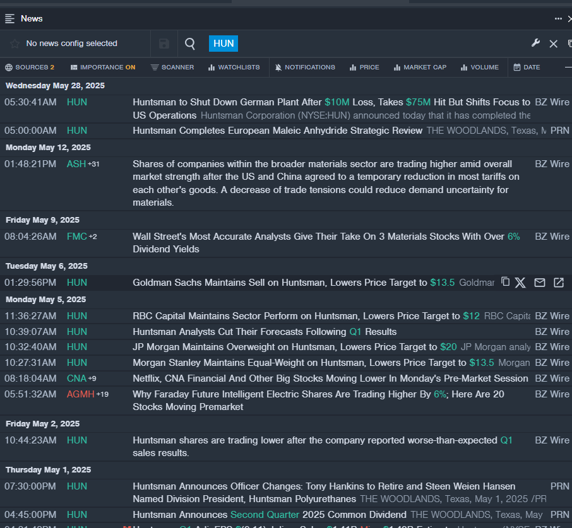Open Huntsman to Shut Down German Plant story
Viewport: 572px width, 528px height.
pos(331,109)
